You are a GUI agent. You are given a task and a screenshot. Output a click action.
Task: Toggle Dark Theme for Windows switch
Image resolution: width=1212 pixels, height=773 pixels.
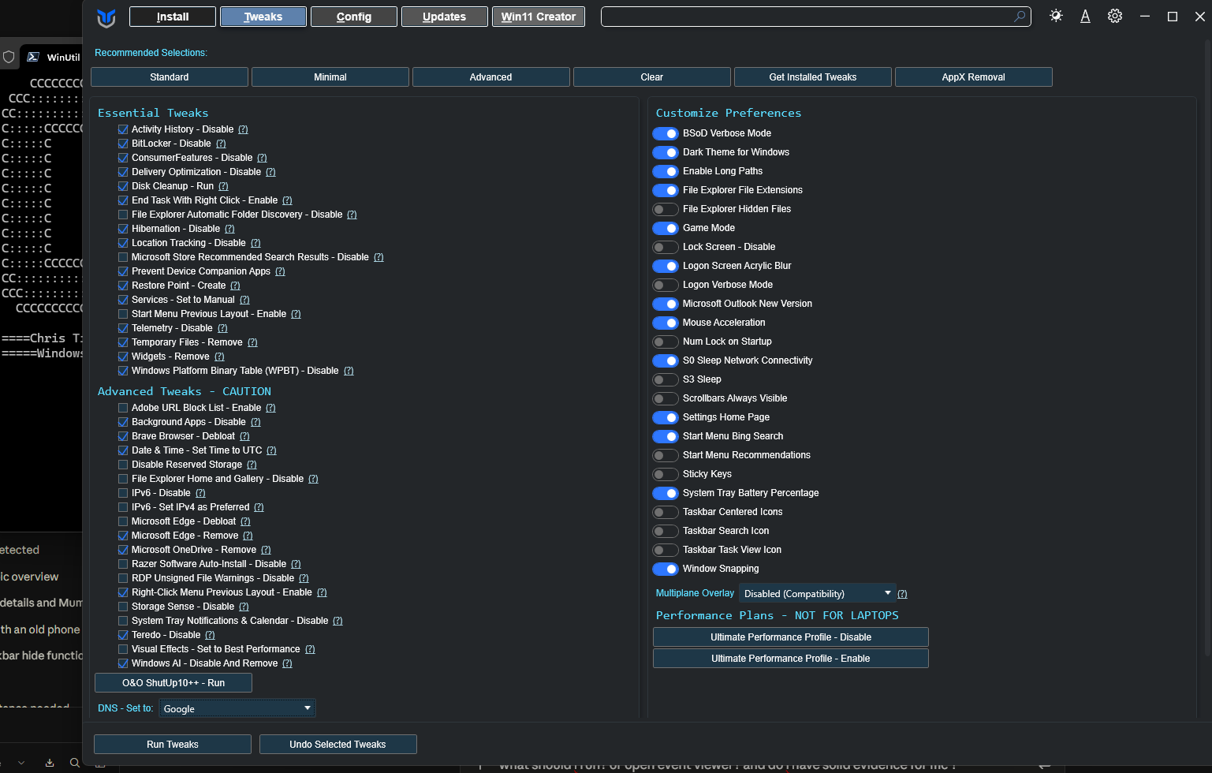666,152
